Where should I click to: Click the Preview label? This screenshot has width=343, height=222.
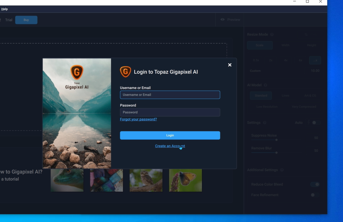pyautogui.click(x=234, y=20)
